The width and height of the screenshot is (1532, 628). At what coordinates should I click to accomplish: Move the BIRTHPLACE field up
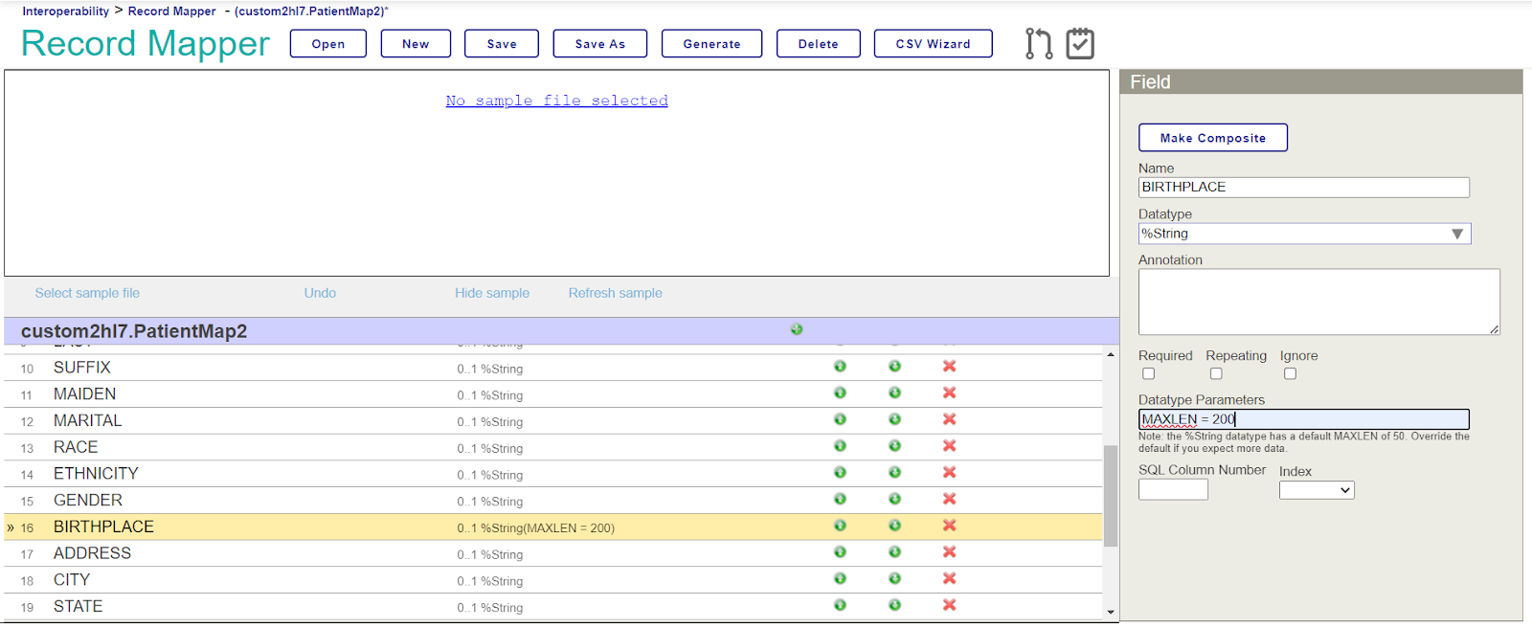coord(840,526)
